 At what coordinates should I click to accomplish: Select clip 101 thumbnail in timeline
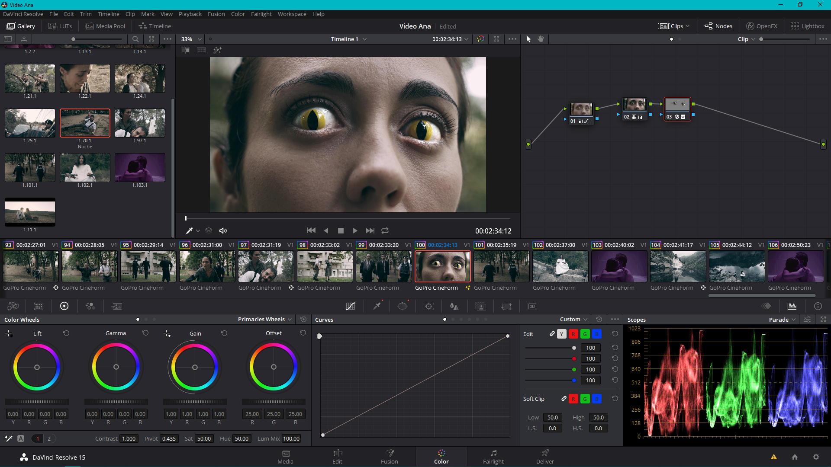[x=501, y=266]
